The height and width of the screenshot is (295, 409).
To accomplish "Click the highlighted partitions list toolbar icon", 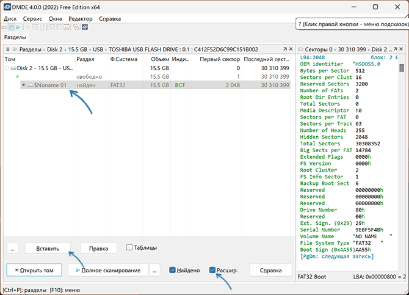I will click(x=11, y=27).
